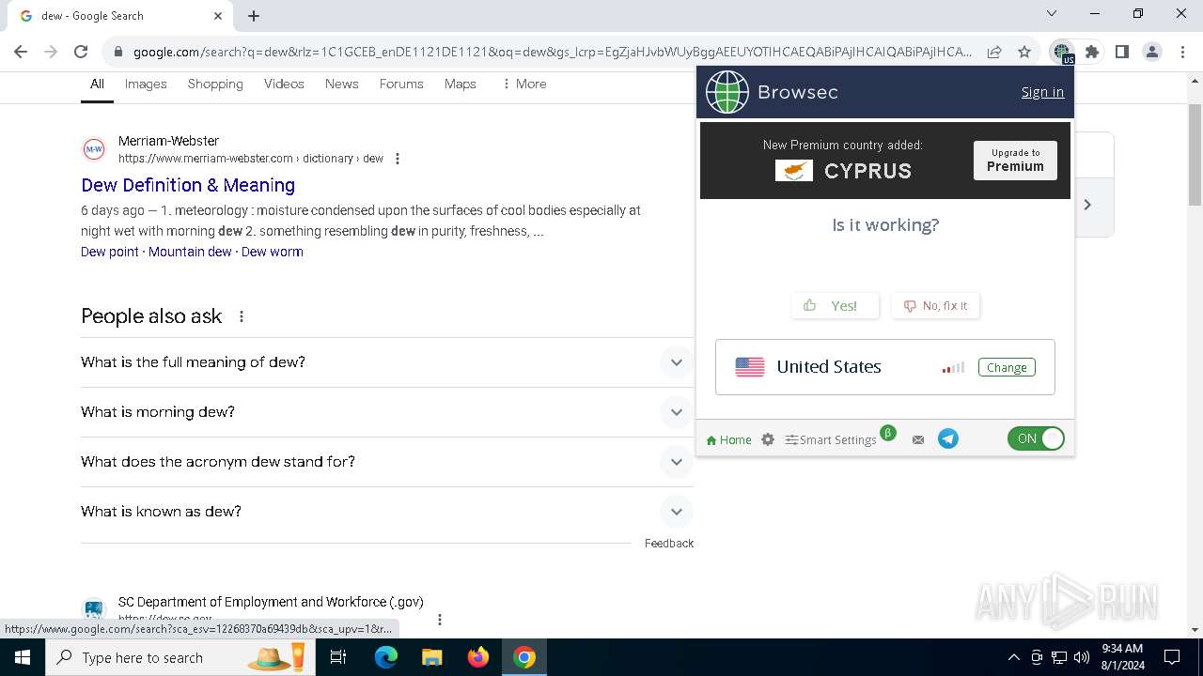Share this page via address bar icon

pyautogui.click(x=994, y=53)
